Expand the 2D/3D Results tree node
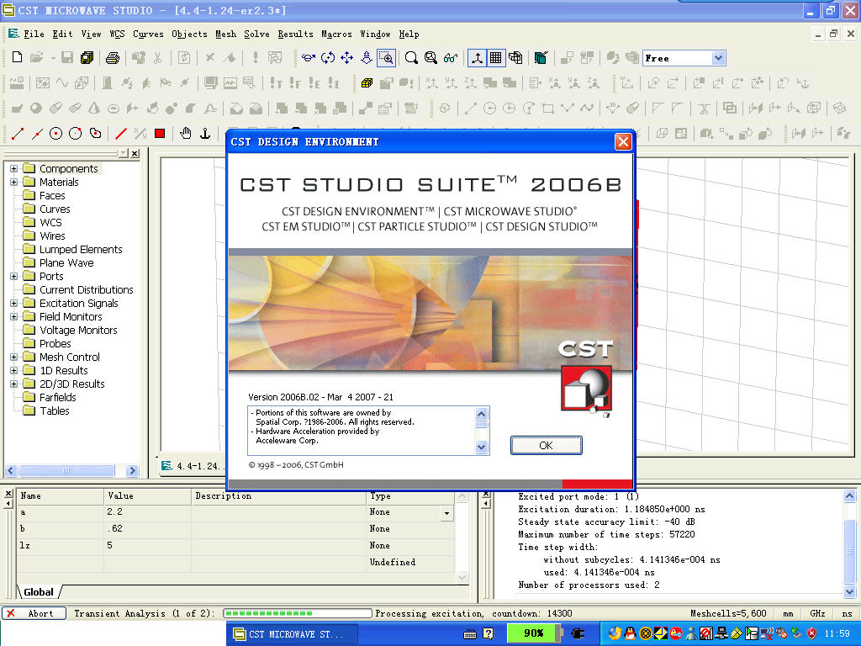 (x=13, y=384)
